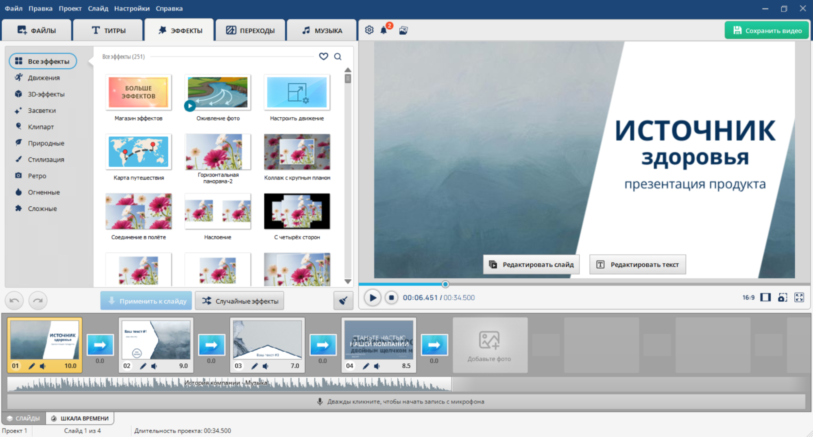Screen dimensions: 813x437
Task: Click the clear effects brush icon
Action: pos(343,301)
